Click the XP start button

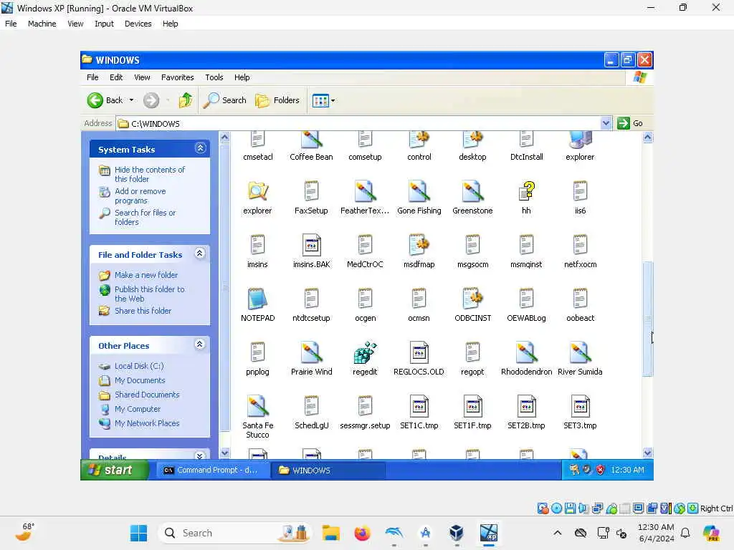[114, 470]
